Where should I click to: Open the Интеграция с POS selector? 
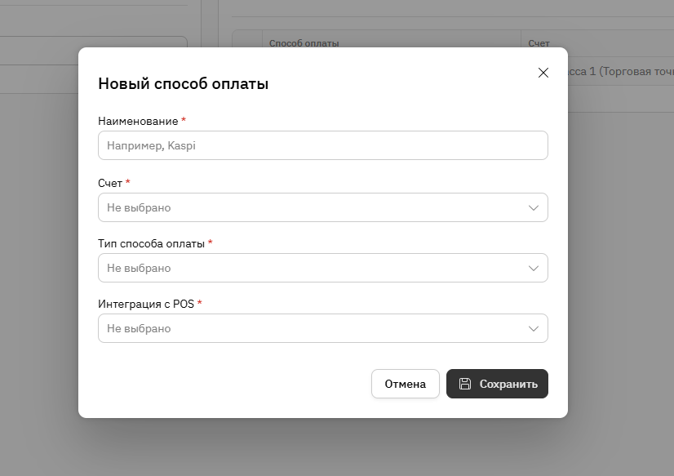tap(310, 328)
